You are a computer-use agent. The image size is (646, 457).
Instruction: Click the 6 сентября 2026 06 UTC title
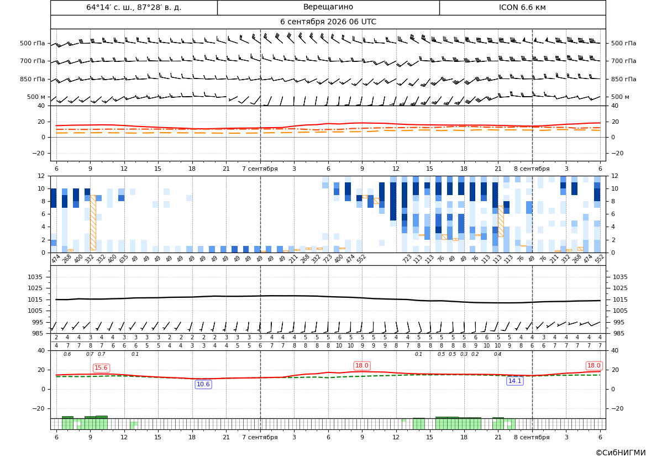328,22
